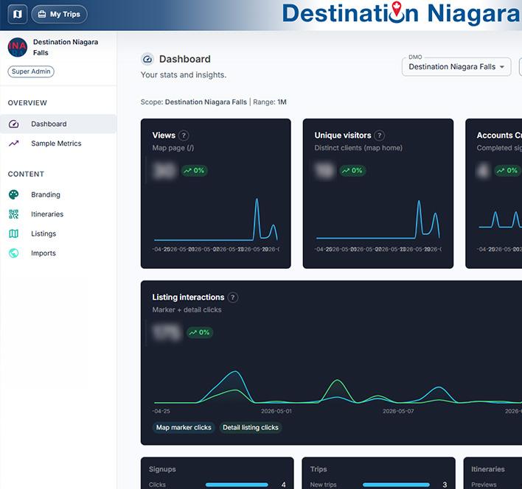
Task: Click the Unique visitors sparkline chart
Action: pyautogui.click(x=378, y=219)
